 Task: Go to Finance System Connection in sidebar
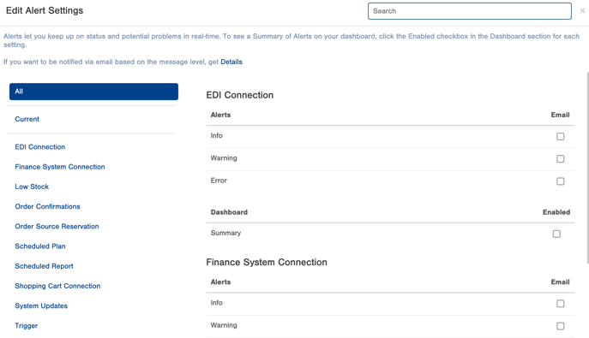tap(60, 167)
